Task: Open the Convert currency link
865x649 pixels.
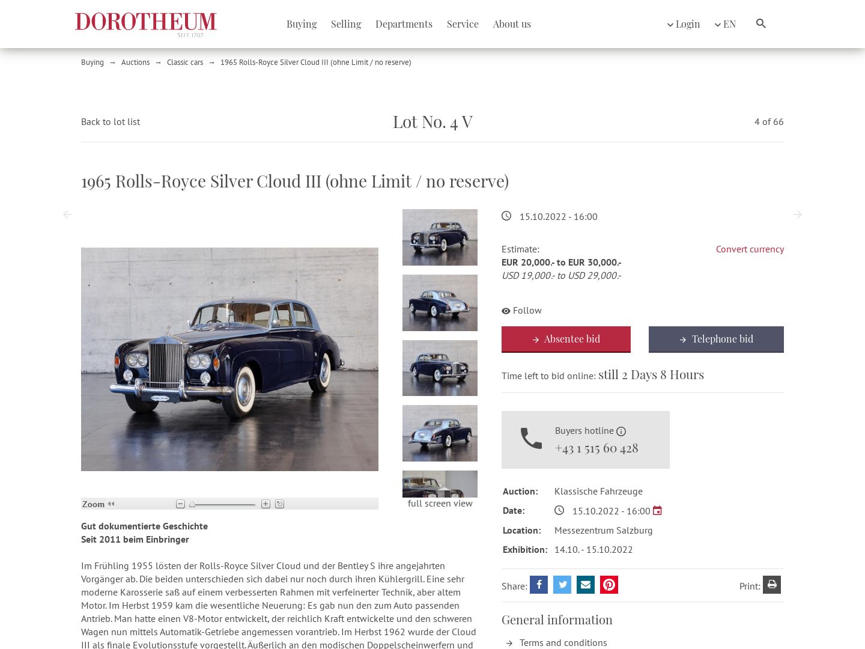Action: 750,249
